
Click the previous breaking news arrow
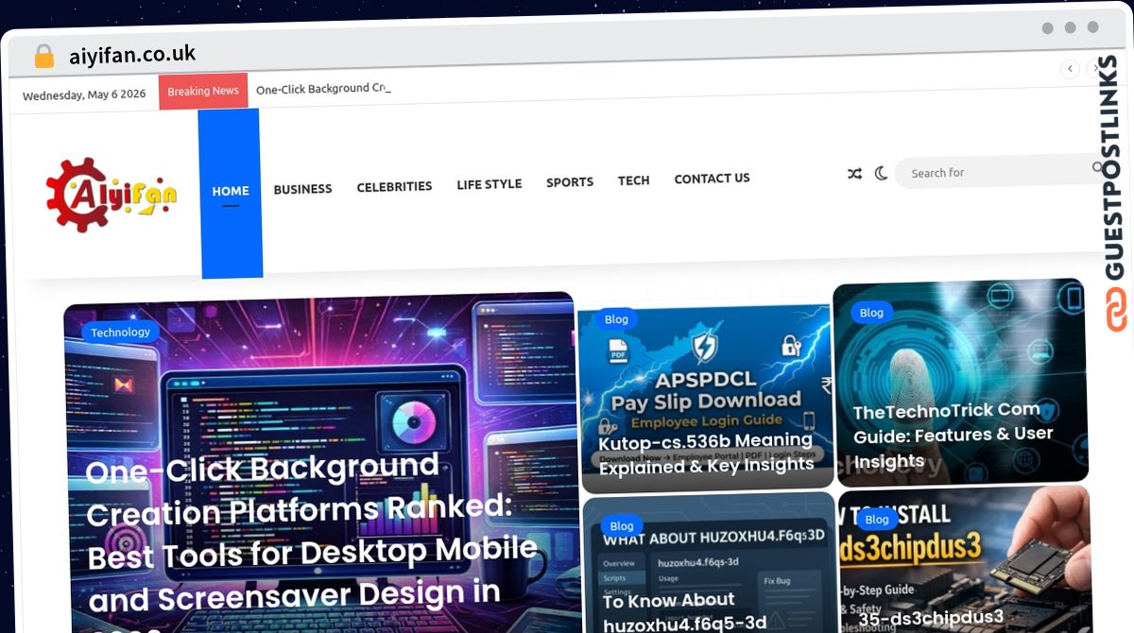[x=1070, y=68]
